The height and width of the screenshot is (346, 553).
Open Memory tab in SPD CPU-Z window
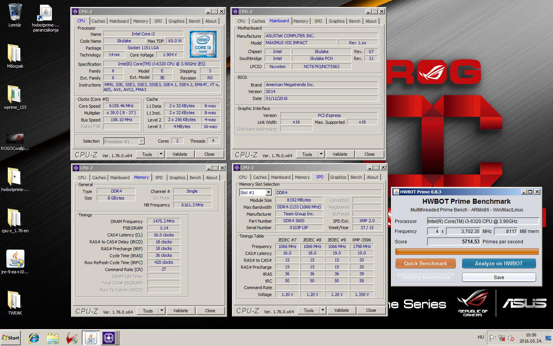[302, 177]
